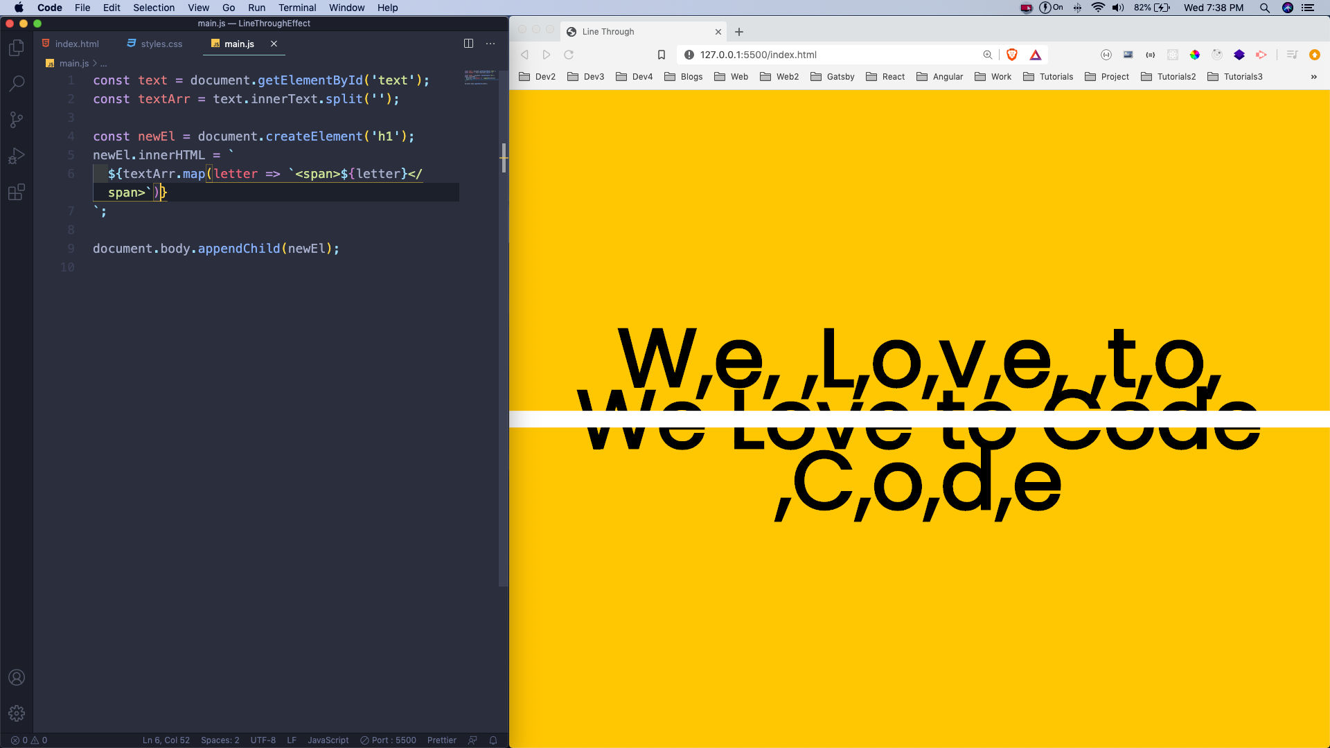1330x748 pixels.
Task: Bookmark this page with bookmark icon
Action: [x=662, y=55]
